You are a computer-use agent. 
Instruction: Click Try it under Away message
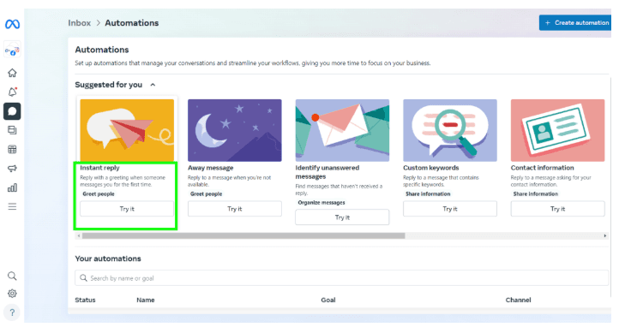(235, 209)
